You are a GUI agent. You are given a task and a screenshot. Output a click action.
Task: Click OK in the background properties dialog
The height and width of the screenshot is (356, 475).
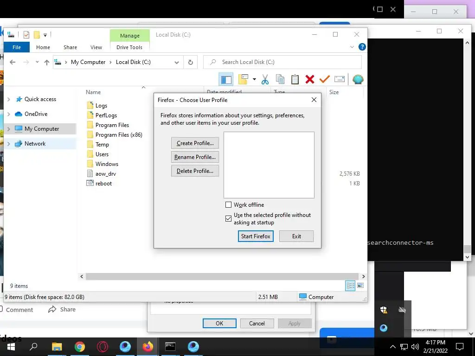point(219,324)
